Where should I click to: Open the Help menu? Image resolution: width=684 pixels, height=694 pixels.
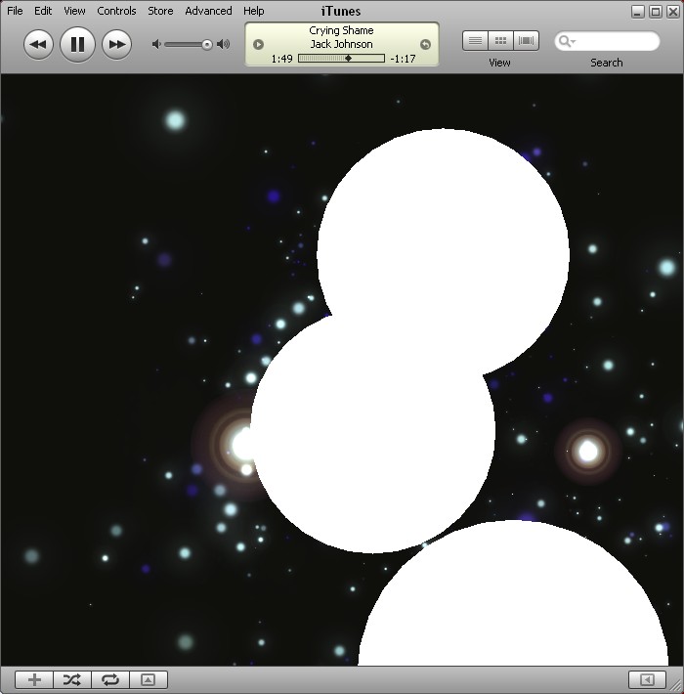tap(253, 11)
